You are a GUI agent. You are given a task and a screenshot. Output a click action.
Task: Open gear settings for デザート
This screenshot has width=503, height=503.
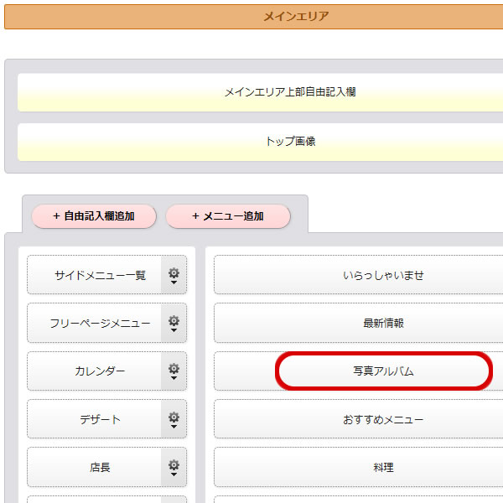[x=174, y=419]
